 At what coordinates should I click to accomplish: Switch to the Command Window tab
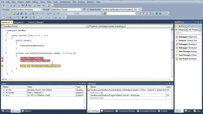(x=125, y=111)
